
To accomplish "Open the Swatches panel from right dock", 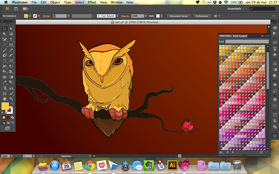I will 275,43.
